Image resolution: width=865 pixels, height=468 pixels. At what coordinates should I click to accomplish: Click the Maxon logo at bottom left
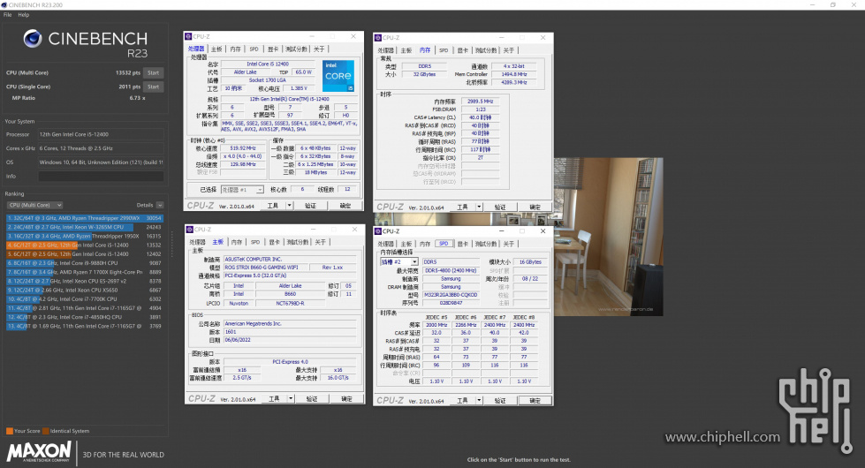pyautogui.click(x=39, y=451)
